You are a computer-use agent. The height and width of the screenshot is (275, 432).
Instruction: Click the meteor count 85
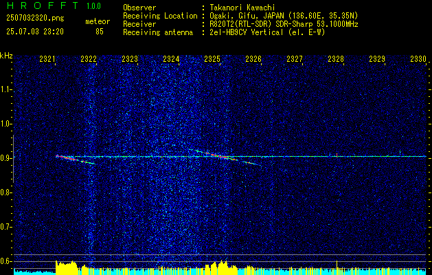[x=100, y=32]
